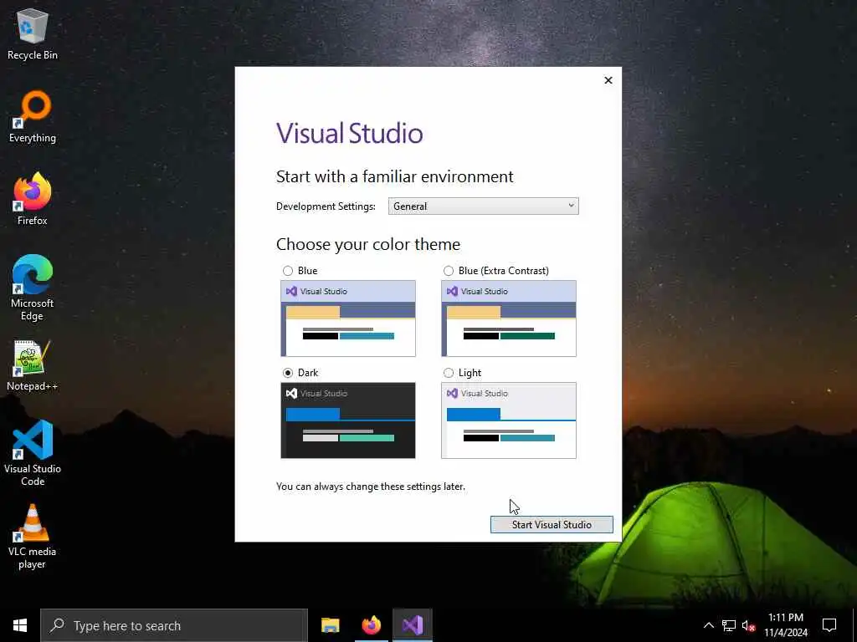
Task: Open the notification center icon
Action: 829,625
